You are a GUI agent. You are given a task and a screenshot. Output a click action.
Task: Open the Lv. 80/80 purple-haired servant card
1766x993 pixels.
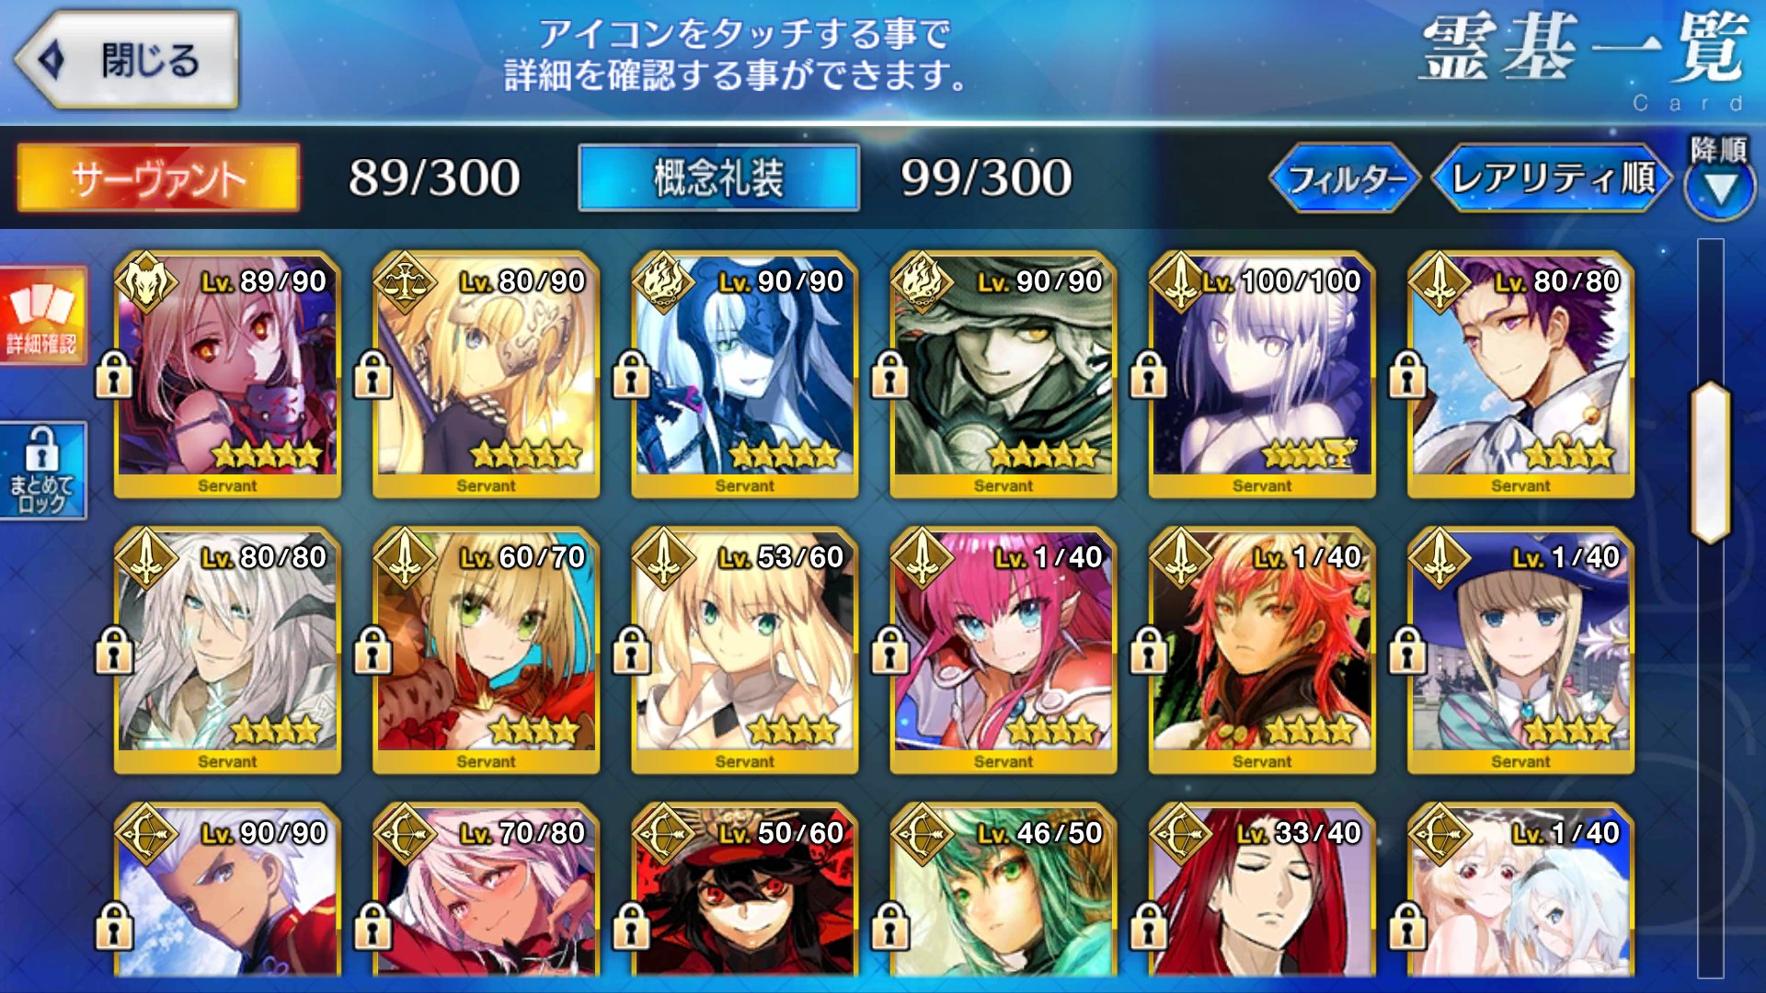coord(1520,375)
